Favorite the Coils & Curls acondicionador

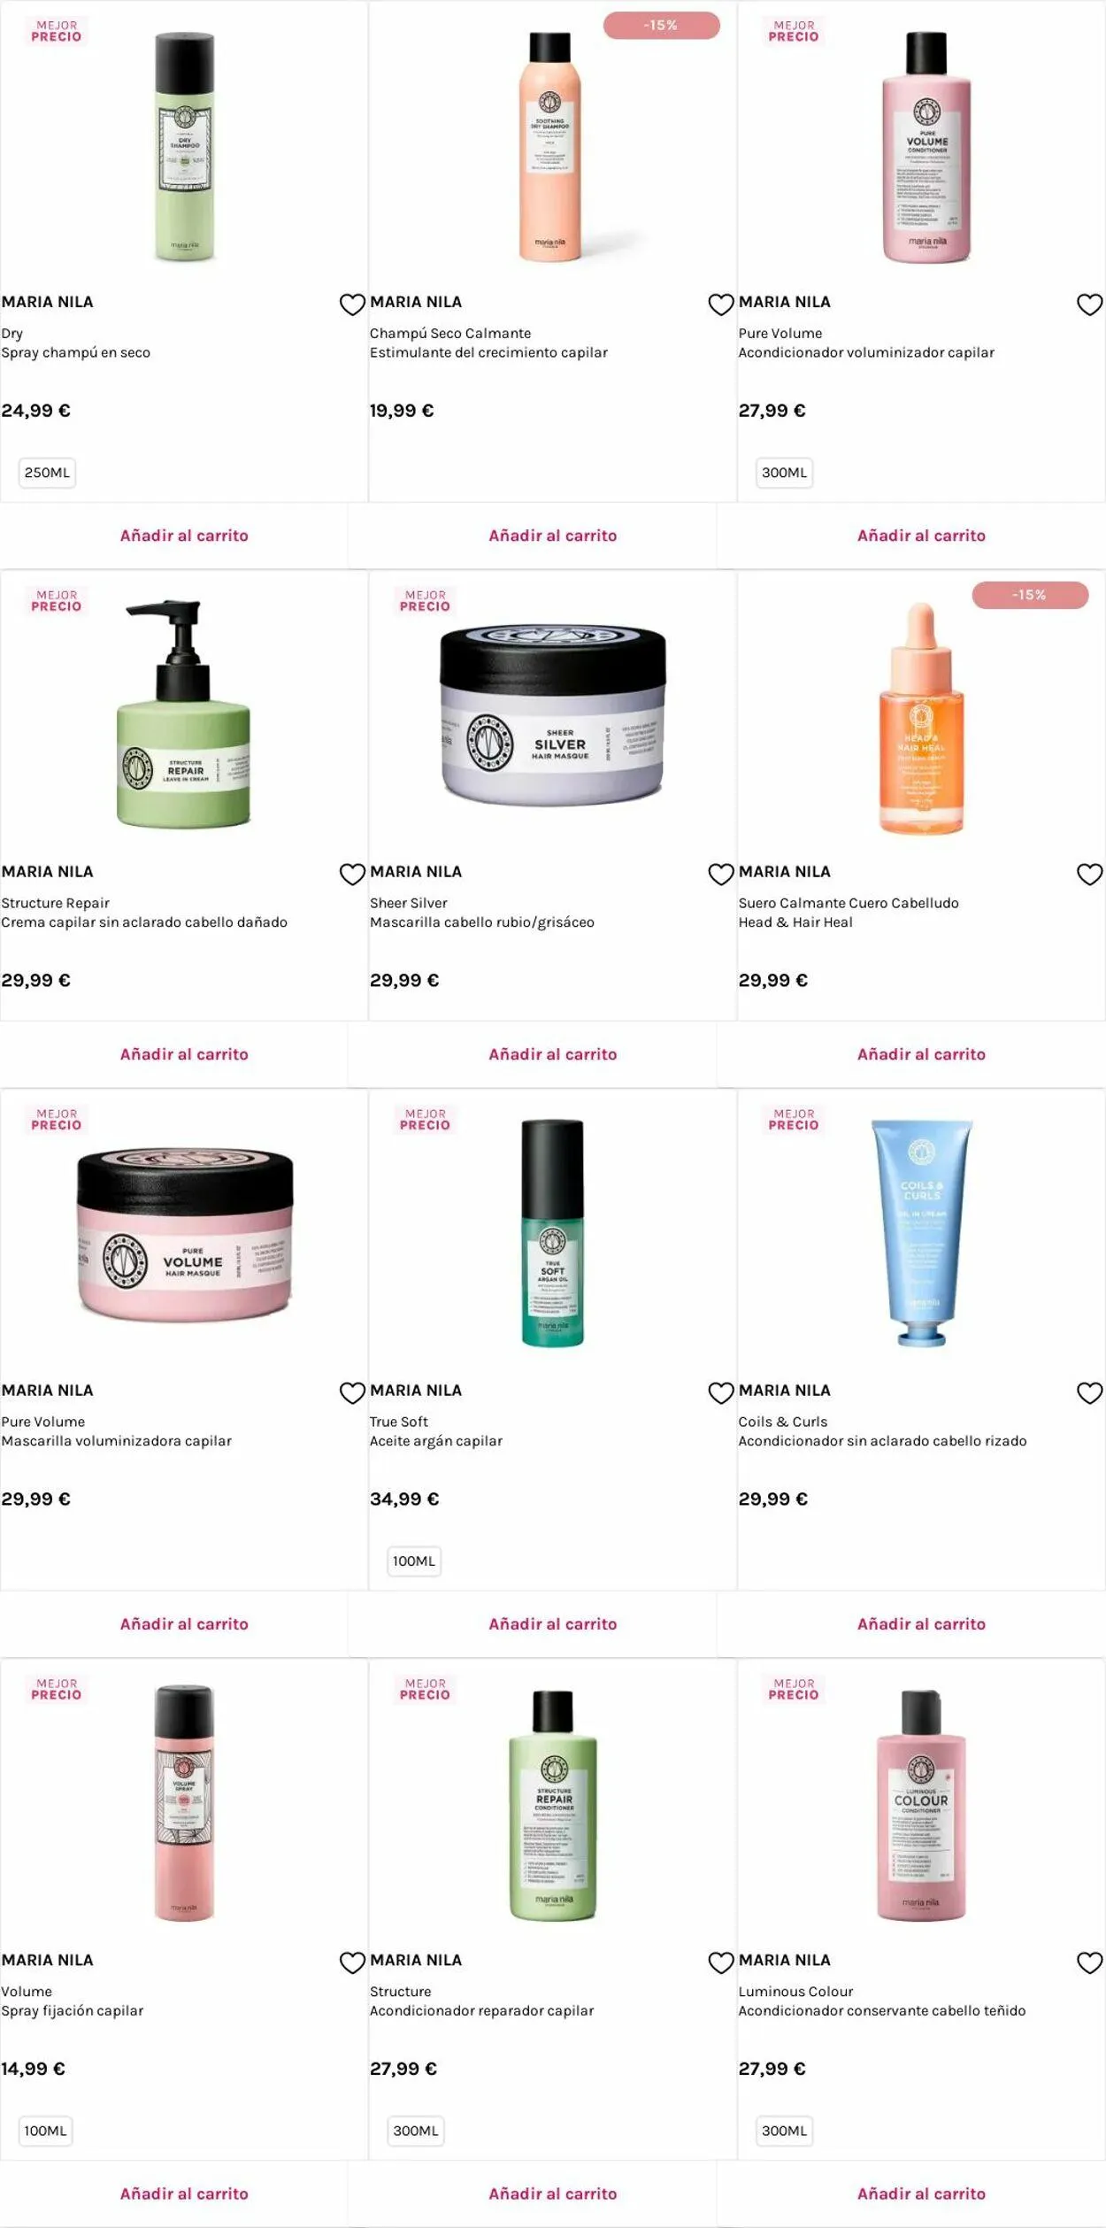pos(1089,1393)
